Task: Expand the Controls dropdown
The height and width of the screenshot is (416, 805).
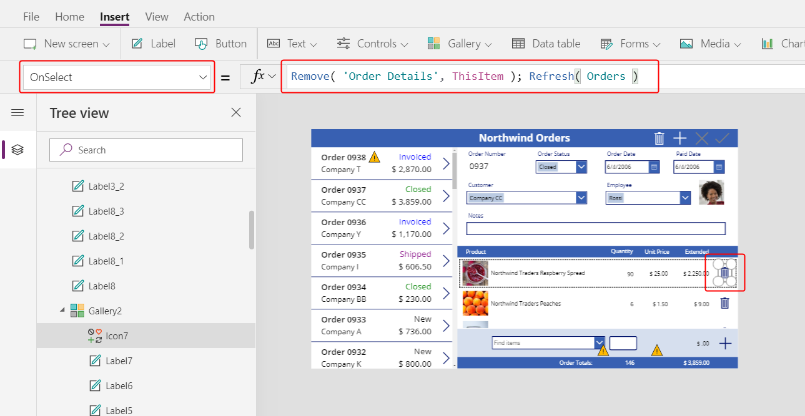Action: point(373,44)
